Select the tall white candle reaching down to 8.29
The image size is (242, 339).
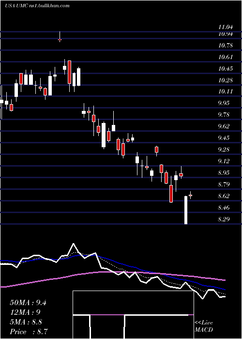185,210
